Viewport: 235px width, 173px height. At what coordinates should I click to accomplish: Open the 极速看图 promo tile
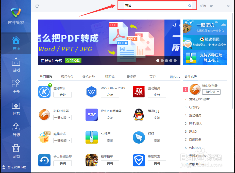(x=205, y=42)
